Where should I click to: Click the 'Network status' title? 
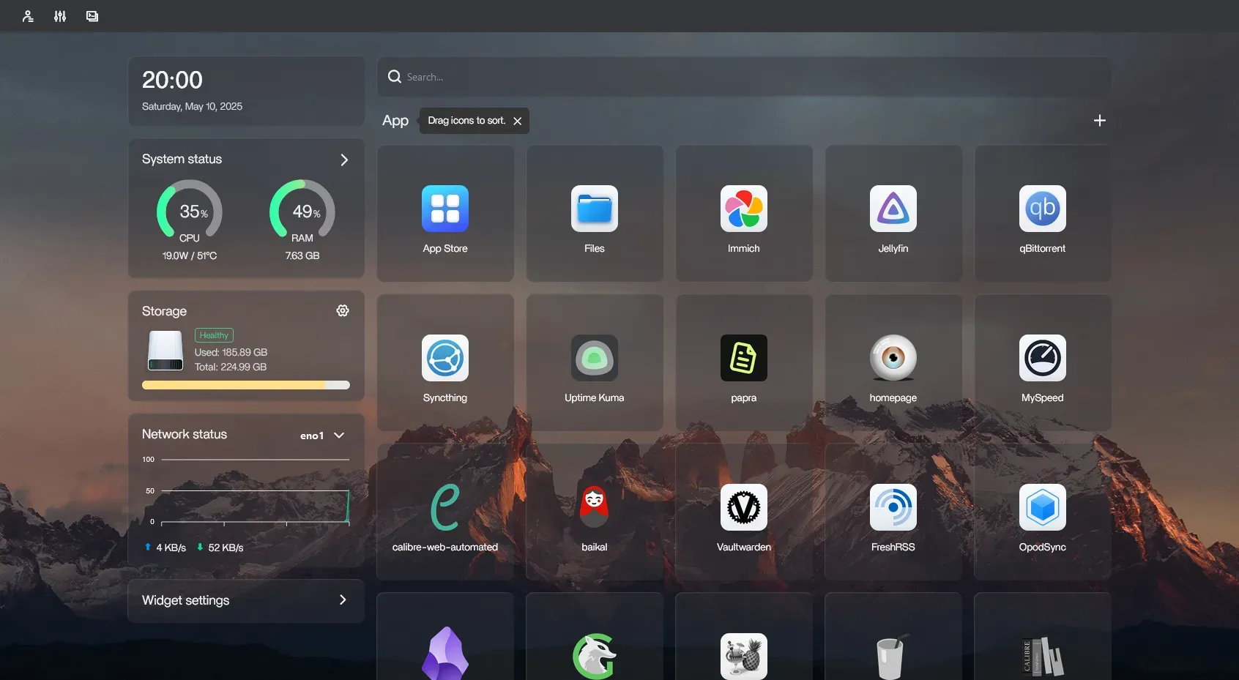pyautogui.click(x=185, y=434)
